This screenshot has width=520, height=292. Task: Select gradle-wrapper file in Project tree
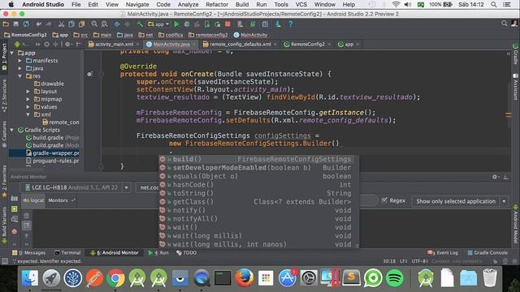[x=52, y=153]
